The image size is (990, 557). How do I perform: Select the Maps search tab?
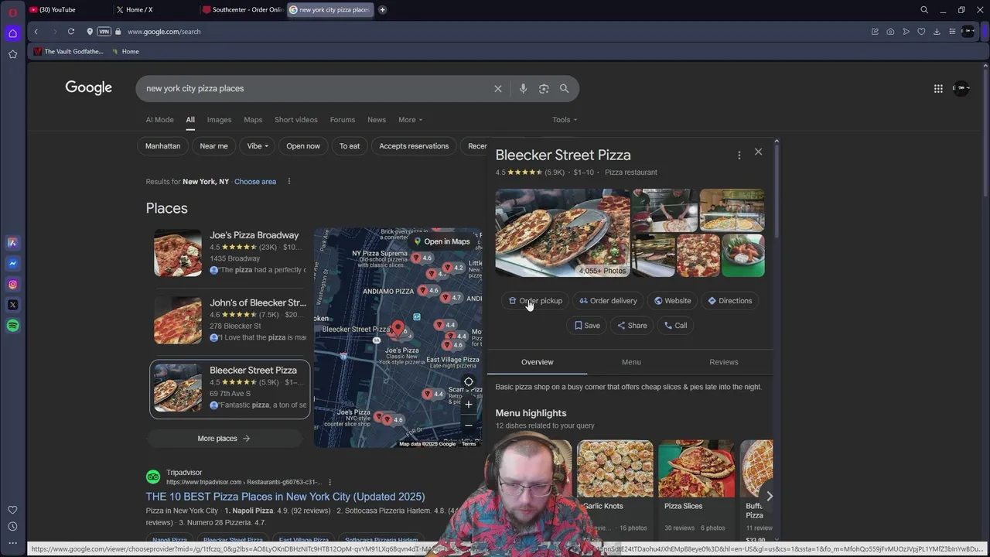253,120
